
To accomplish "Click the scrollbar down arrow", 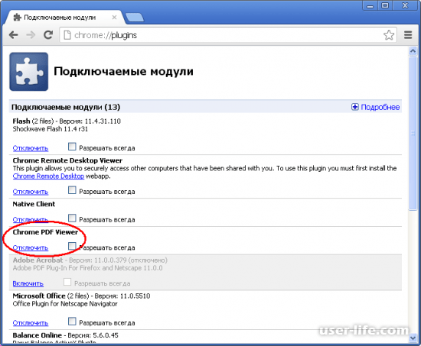I will [413, 338].
